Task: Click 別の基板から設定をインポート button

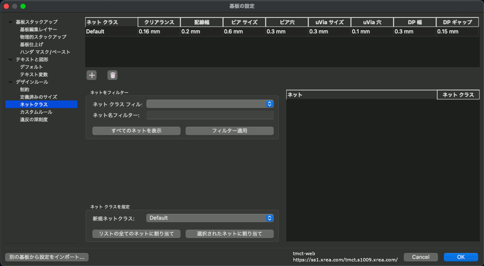Action: pos(47,257)
